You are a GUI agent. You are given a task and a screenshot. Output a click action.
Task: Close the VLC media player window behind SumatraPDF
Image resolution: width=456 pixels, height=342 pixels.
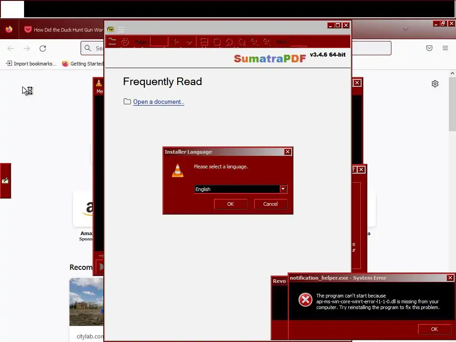357,83
